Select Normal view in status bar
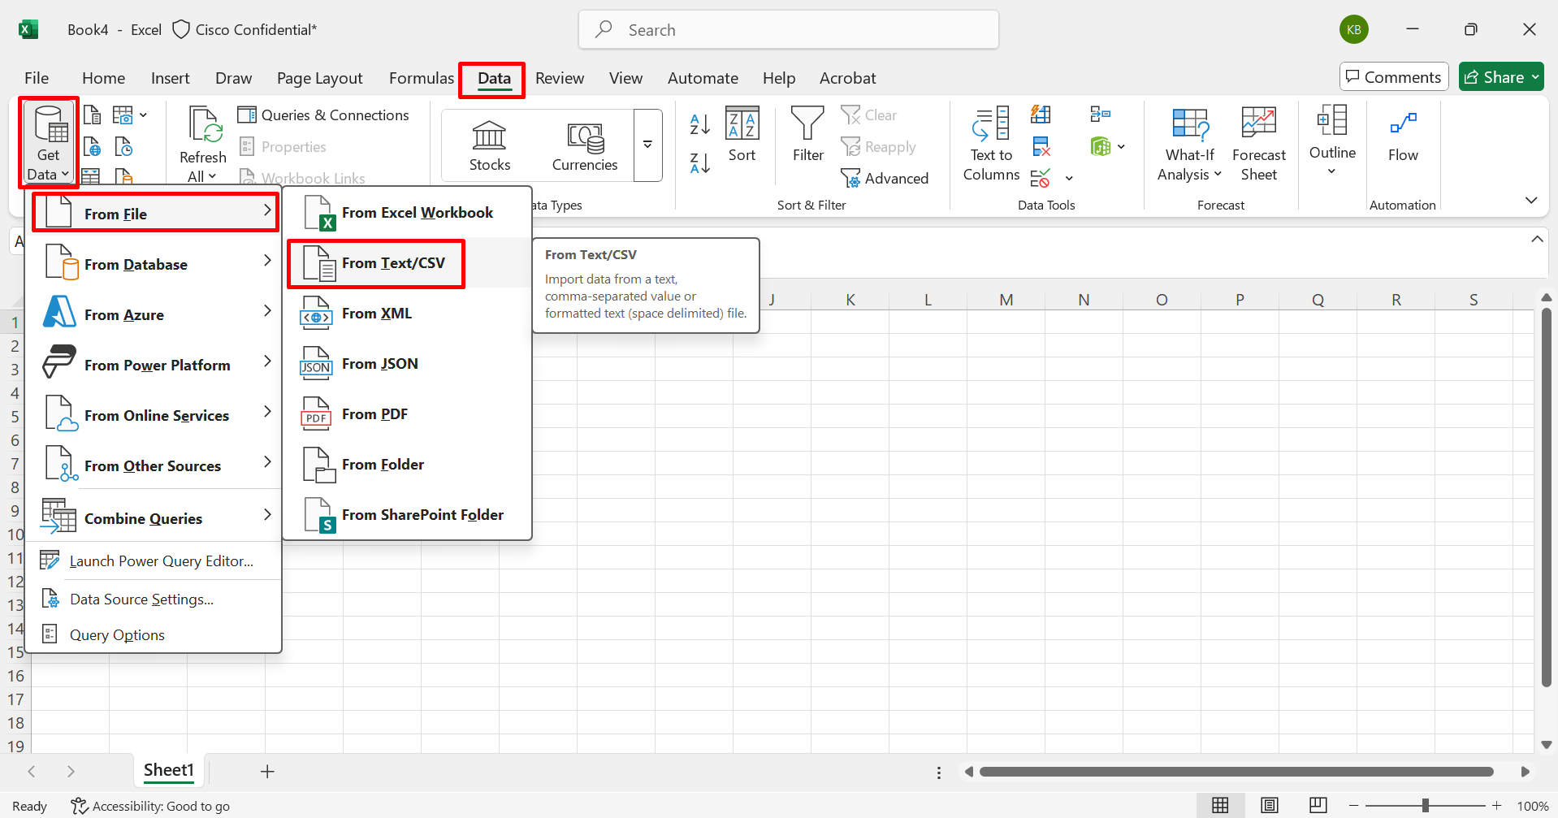 (1220, 805)
